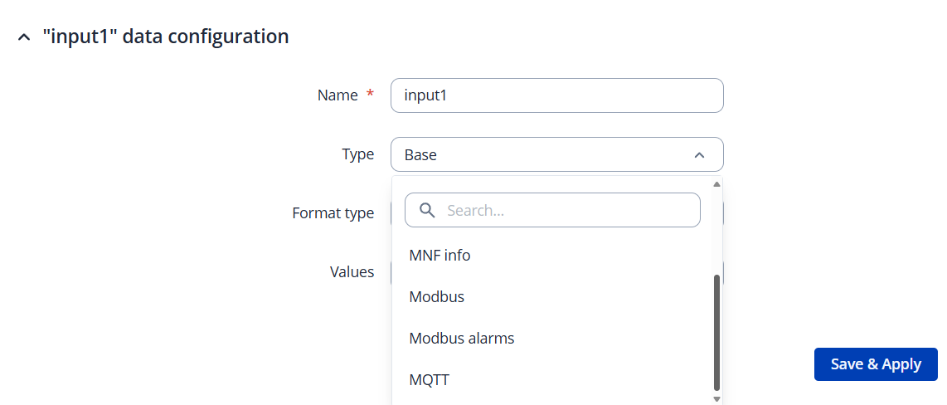Click the Search box in dropdown list
Image resolution: width=947 pixels, height=405 pixels.
coord(564,211)
